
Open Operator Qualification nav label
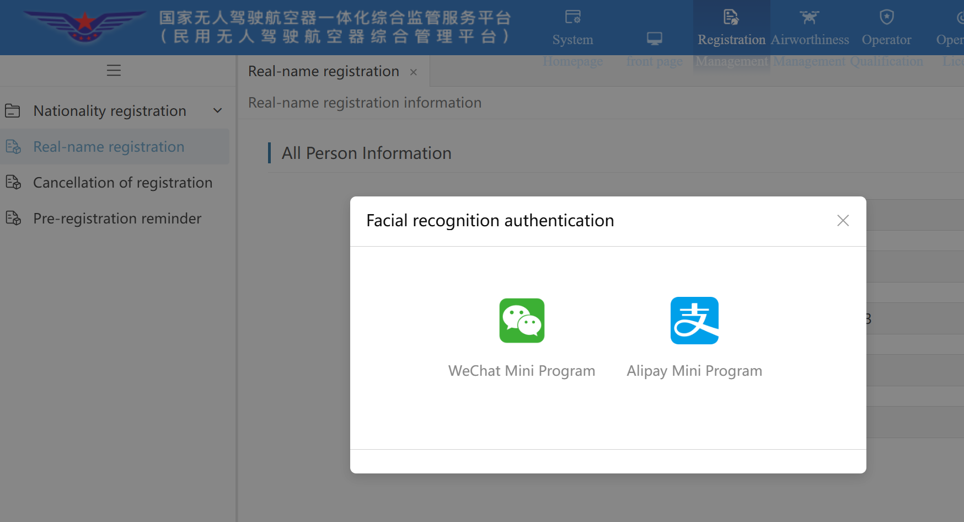pos(887,50)
